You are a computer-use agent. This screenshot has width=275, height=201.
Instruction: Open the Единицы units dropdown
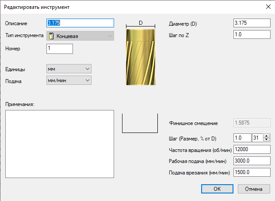tap(69, 69)
